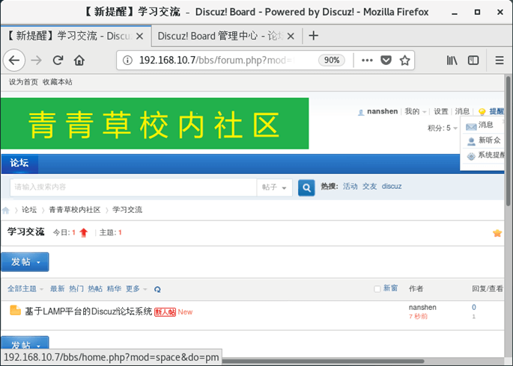The image size is (513, 366).
Task: Select 系统提醒 in the reminder popup
Action: coord(485,155)
